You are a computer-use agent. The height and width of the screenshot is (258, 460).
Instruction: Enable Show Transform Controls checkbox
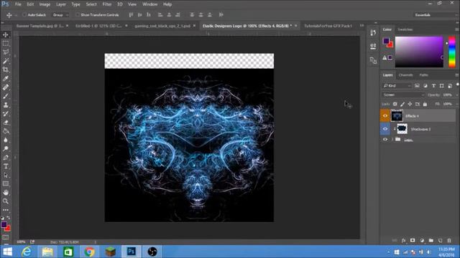point(78,14)
